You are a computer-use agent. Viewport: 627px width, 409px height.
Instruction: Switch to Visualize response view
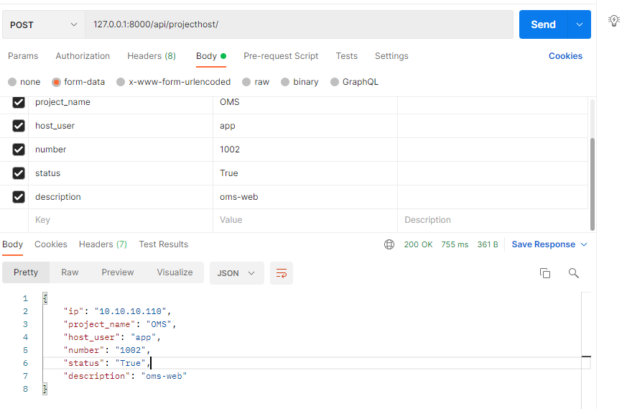(x=175, y=272)
